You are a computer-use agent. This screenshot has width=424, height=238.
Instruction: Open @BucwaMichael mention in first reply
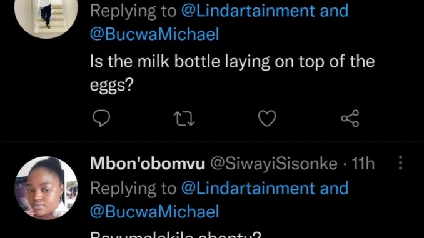click(x=154, y=34)
